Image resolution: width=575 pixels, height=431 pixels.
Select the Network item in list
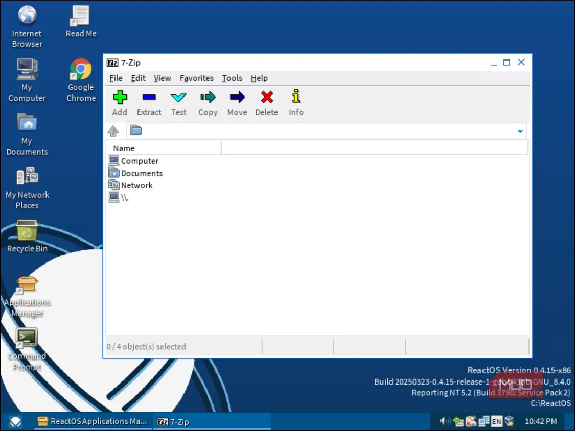[130, 185]
